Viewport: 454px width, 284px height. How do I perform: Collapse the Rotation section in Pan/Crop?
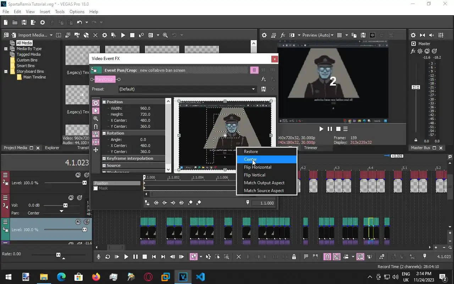pyautogui.click(x=104, y=133)
